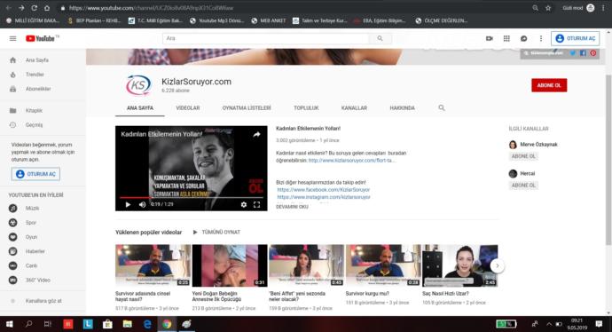
Task: Open the messages bubble icon in header
Action: point(524,38)
